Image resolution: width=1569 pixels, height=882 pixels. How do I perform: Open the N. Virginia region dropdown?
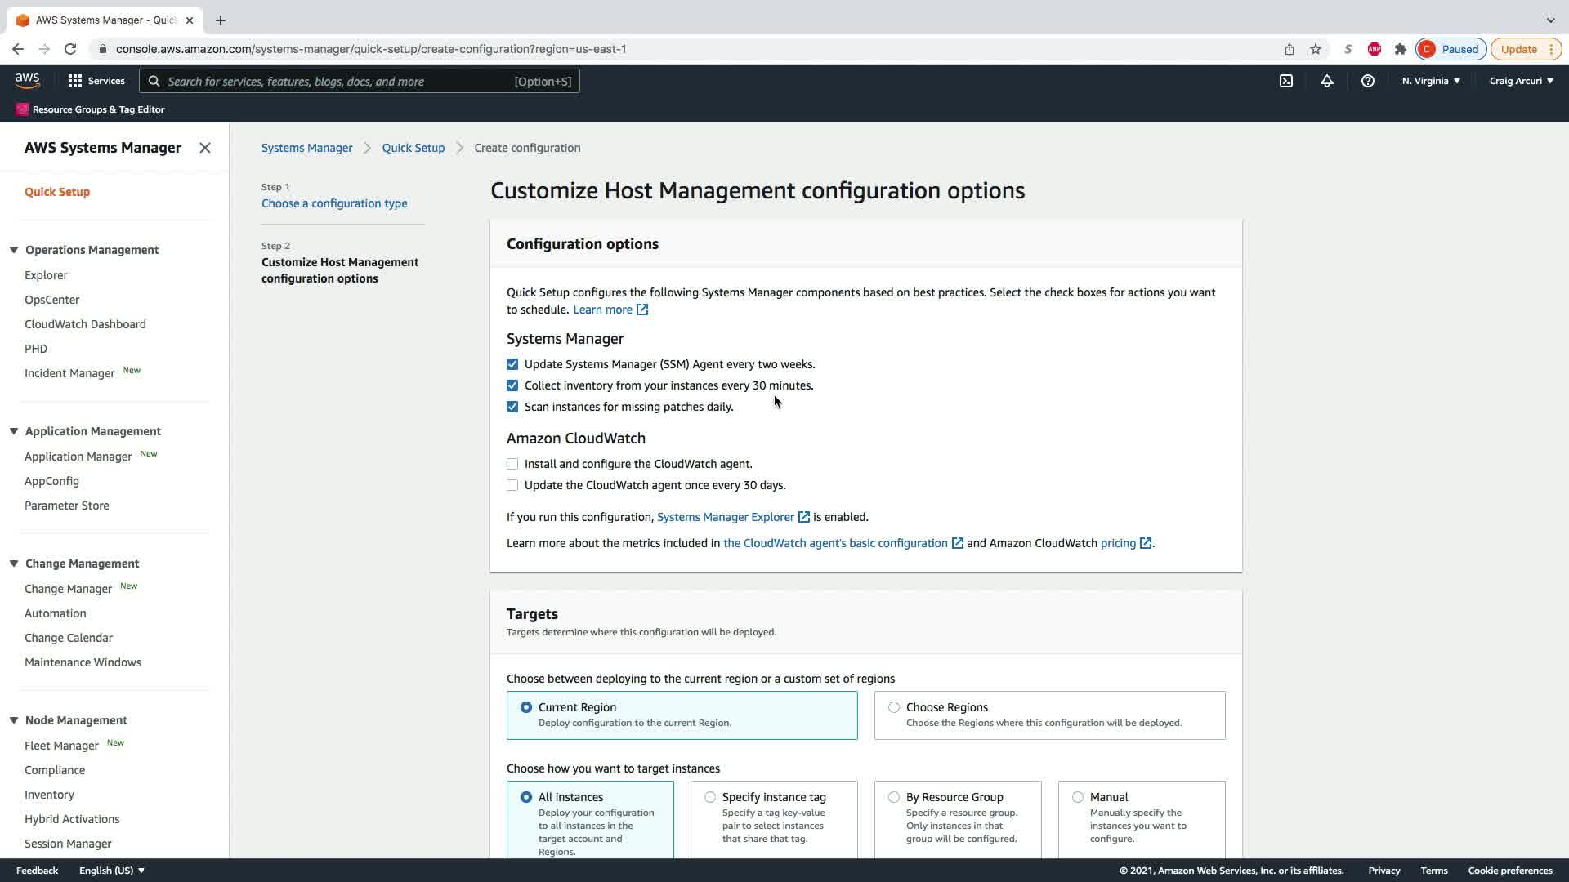click(x=1431, y=81)
